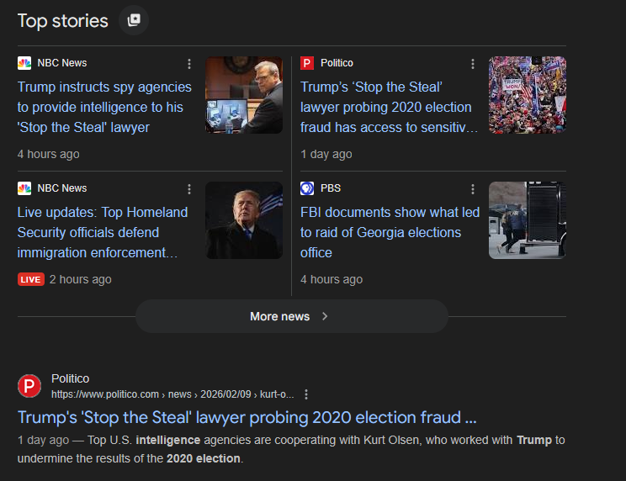The width and height of the screenshot is (626, 481).
Task: Click the red LIVE badge
Action: click(x=30, y=279)
